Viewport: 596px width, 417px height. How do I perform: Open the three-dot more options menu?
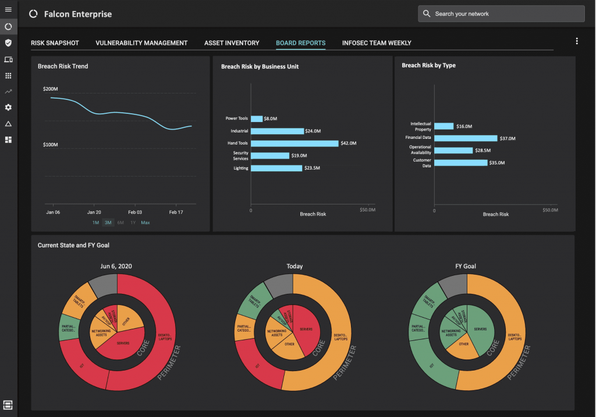(577, 41)
